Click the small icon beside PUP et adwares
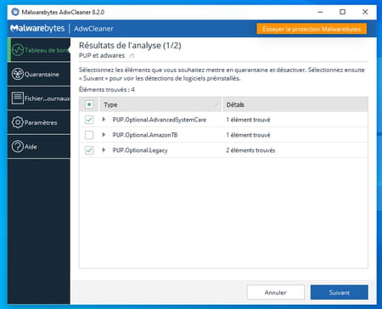The width and height of the screenshot is (382, 309). coord(132,56)
